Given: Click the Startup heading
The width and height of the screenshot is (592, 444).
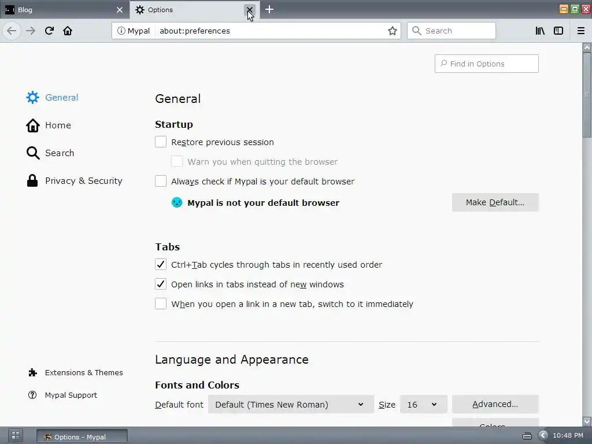Looking at the screenshot, I should [x=174, y=124].
